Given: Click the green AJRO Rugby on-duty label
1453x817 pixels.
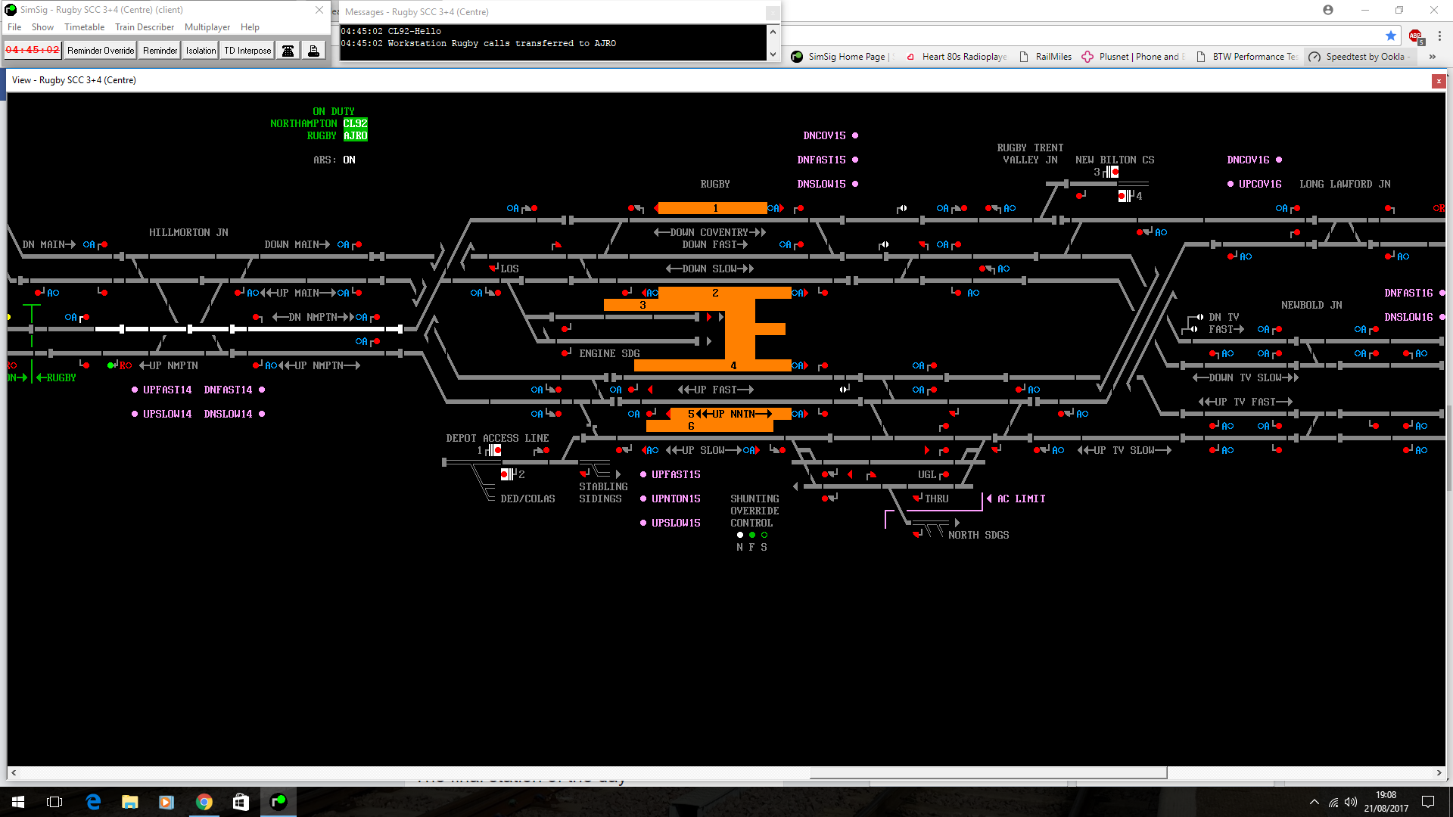Looking at the screenshot, I should [x=356, y=135].
